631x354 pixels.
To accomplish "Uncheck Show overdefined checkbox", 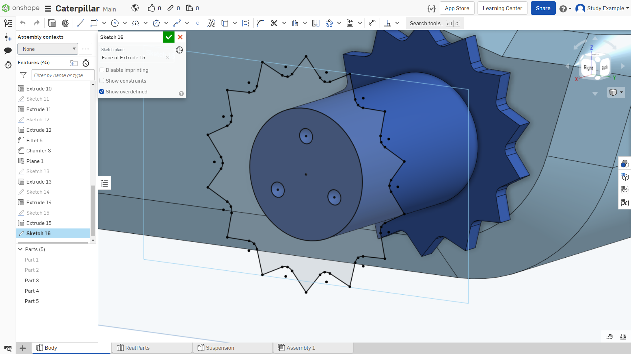I will [102, 92].
